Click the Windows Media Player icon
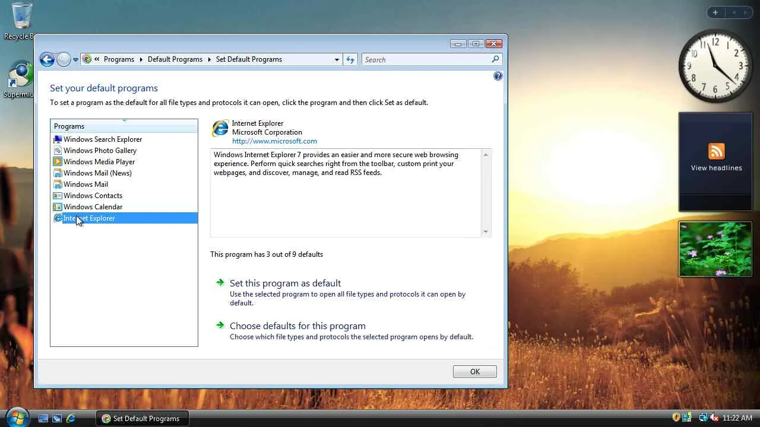Screen dimensions: 760x427 pos(58,162)
